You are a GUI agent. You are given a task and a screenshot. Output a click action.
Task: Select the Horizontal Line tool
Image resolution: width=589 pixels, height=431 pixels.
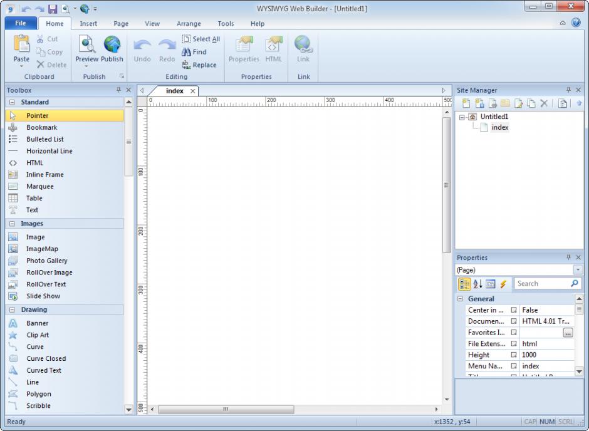pos(65,151)
